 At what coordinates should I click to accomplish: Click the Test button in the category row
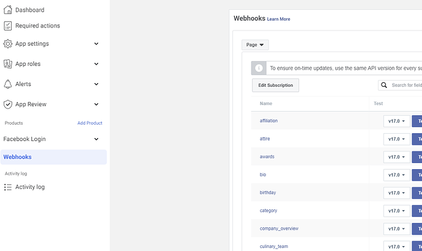417,211
